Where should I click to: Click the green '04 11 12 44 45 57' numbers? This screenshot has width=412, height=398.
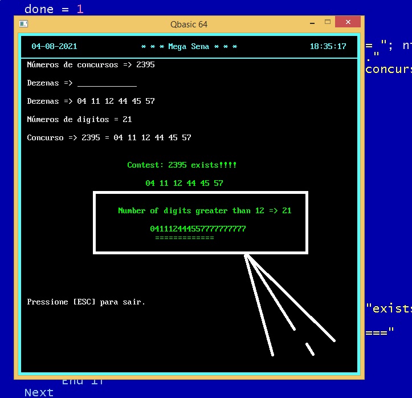(x=184, y=184)
